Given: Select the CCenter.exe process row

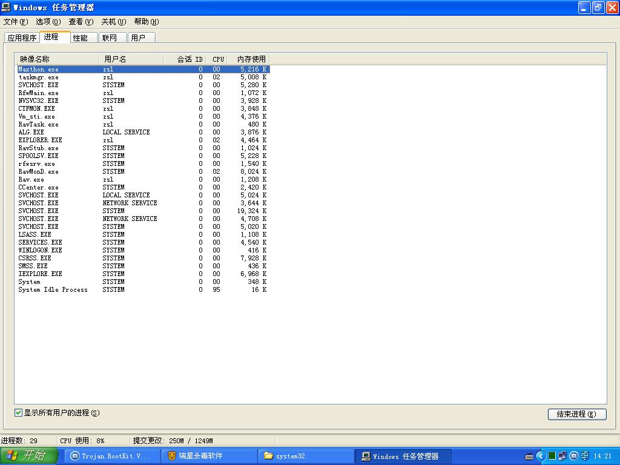Looking at the screenshot, I should [x=143, y=188].
